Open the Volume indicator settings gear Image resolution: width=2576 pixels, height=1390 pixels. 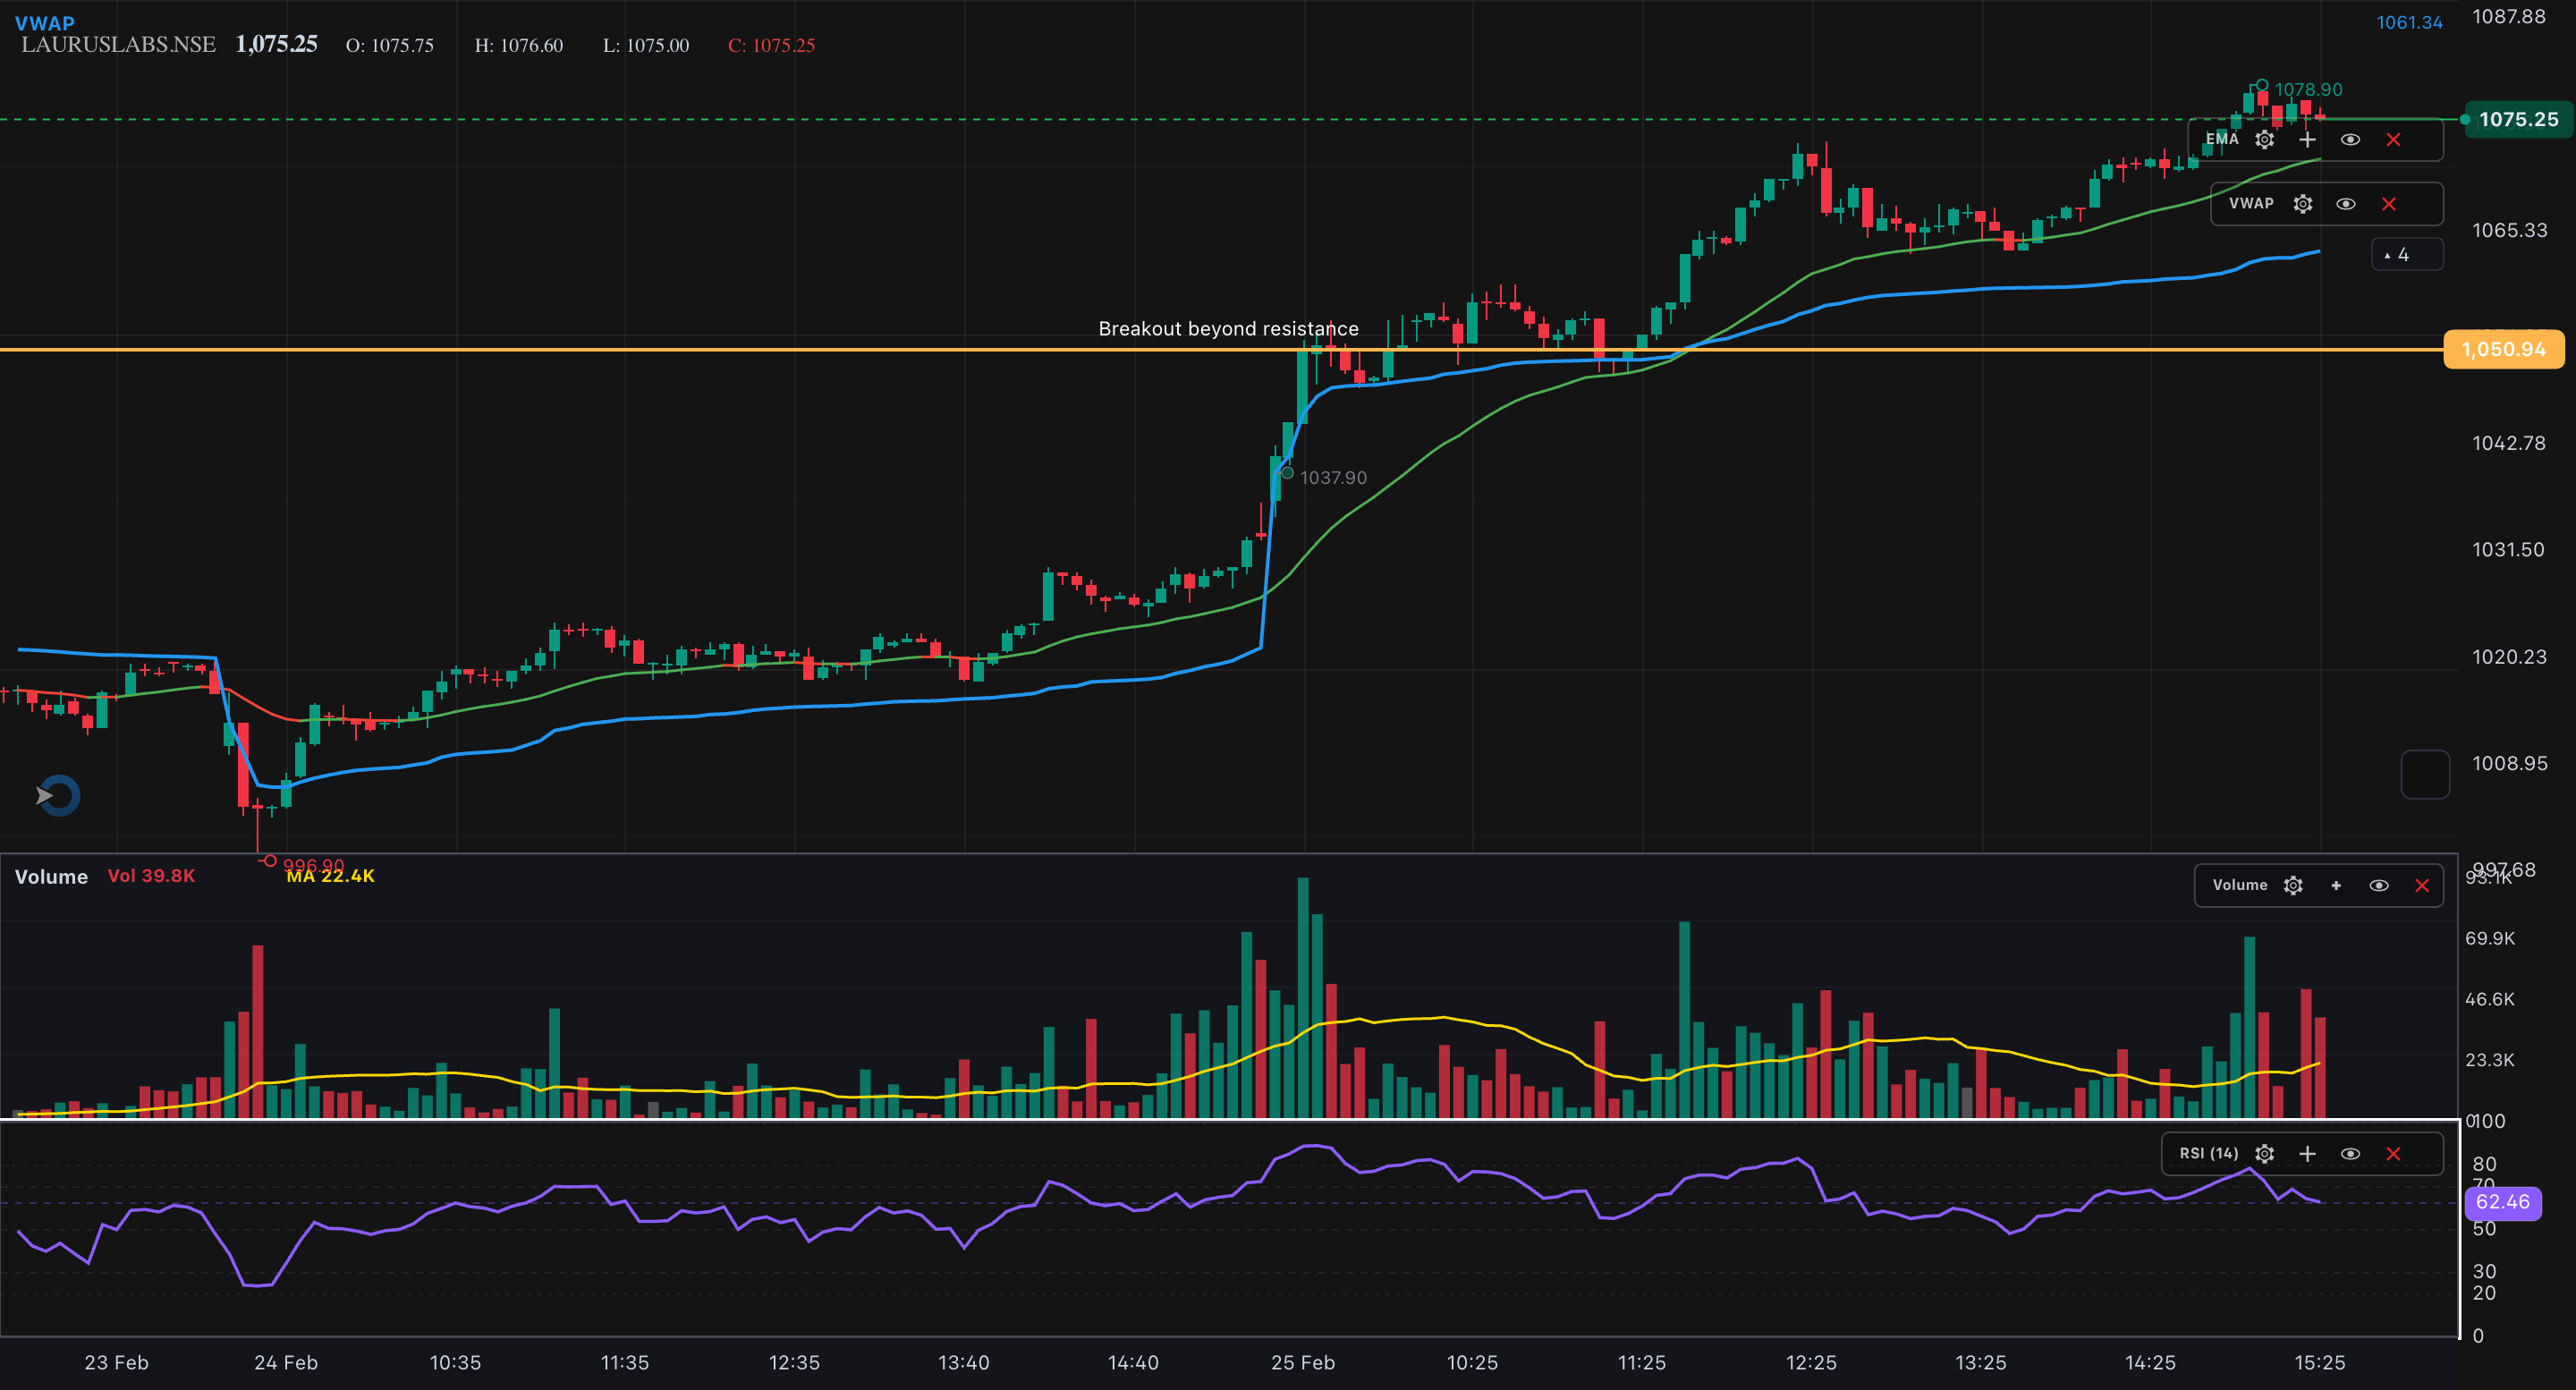[x=2293, y=885]
